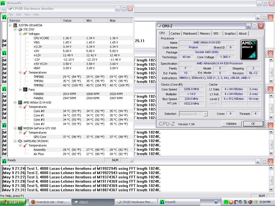Click the volume speaker icon in system tray
The width and height of the screenshot is (275, 206).
click(x=250, y=202)
